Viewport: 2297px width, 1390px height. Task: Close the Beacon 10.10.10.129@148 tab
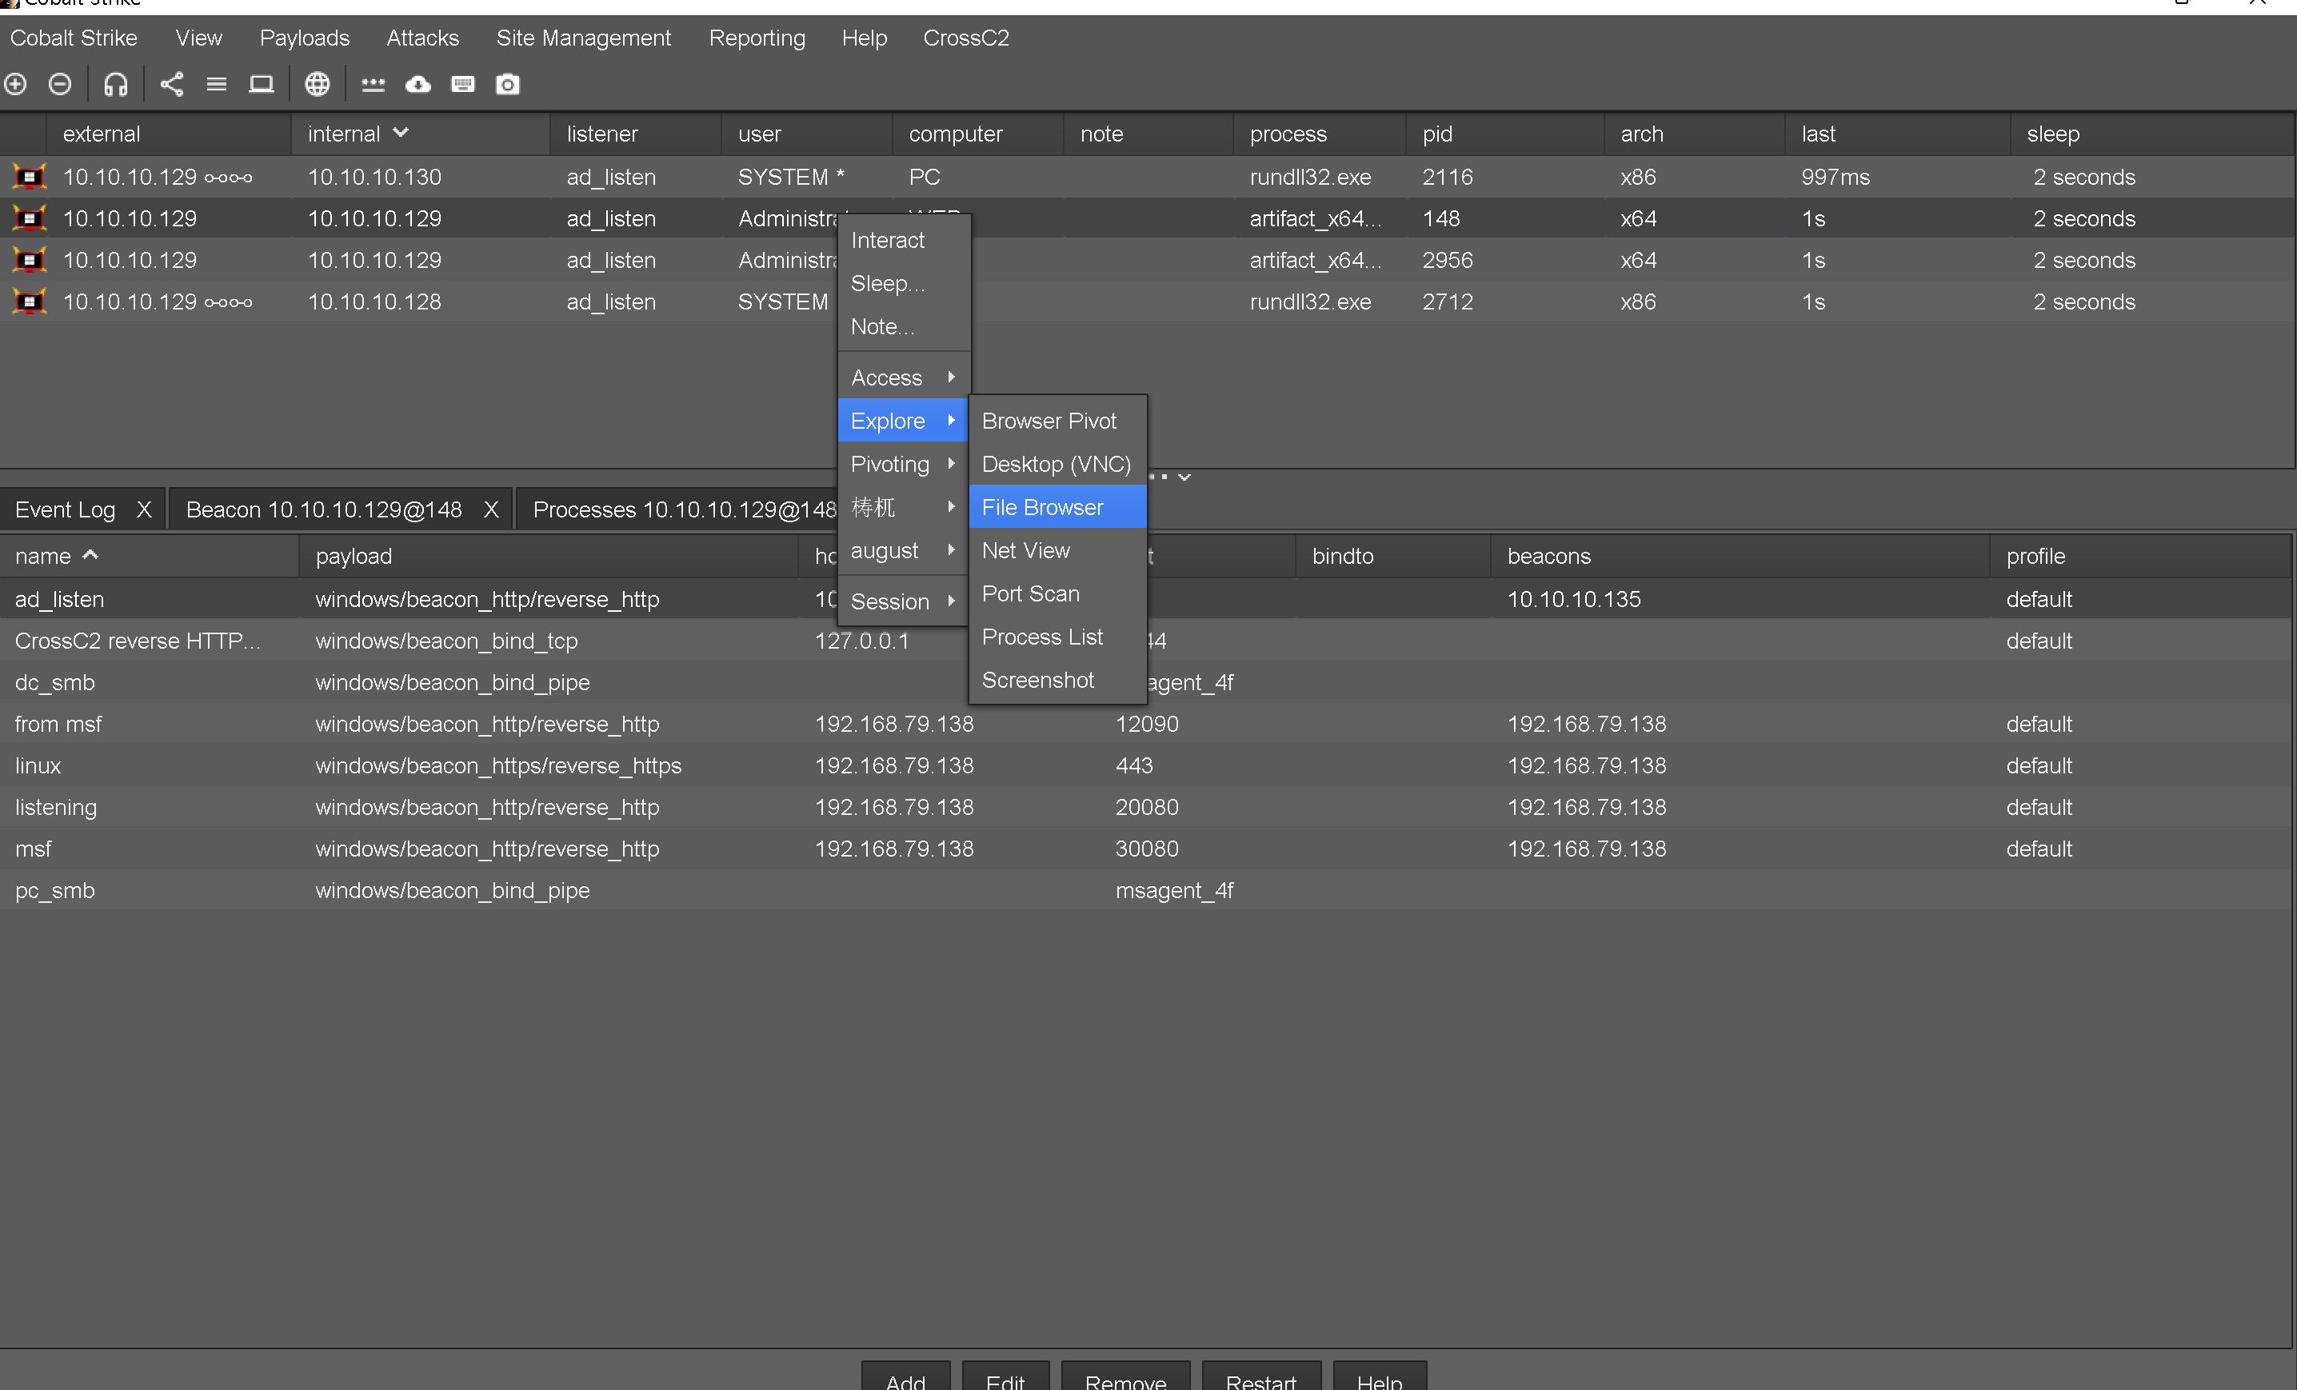[x=491, y=510]
